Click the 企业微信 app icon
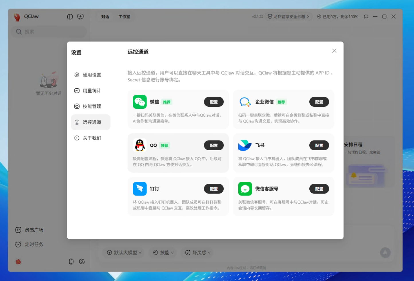 [245, 102]
